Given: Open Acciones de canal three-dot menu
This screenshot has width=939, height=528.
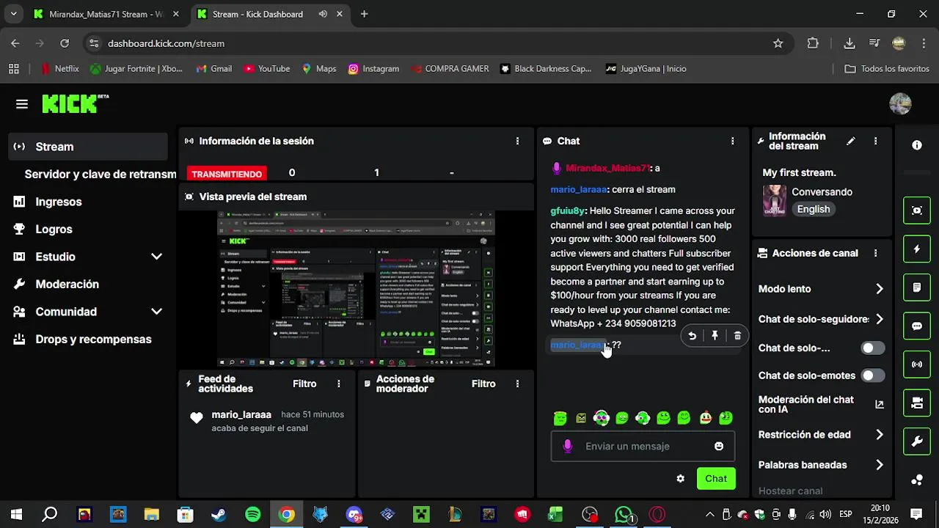Looking at the screenshot, I should [875, 253].
